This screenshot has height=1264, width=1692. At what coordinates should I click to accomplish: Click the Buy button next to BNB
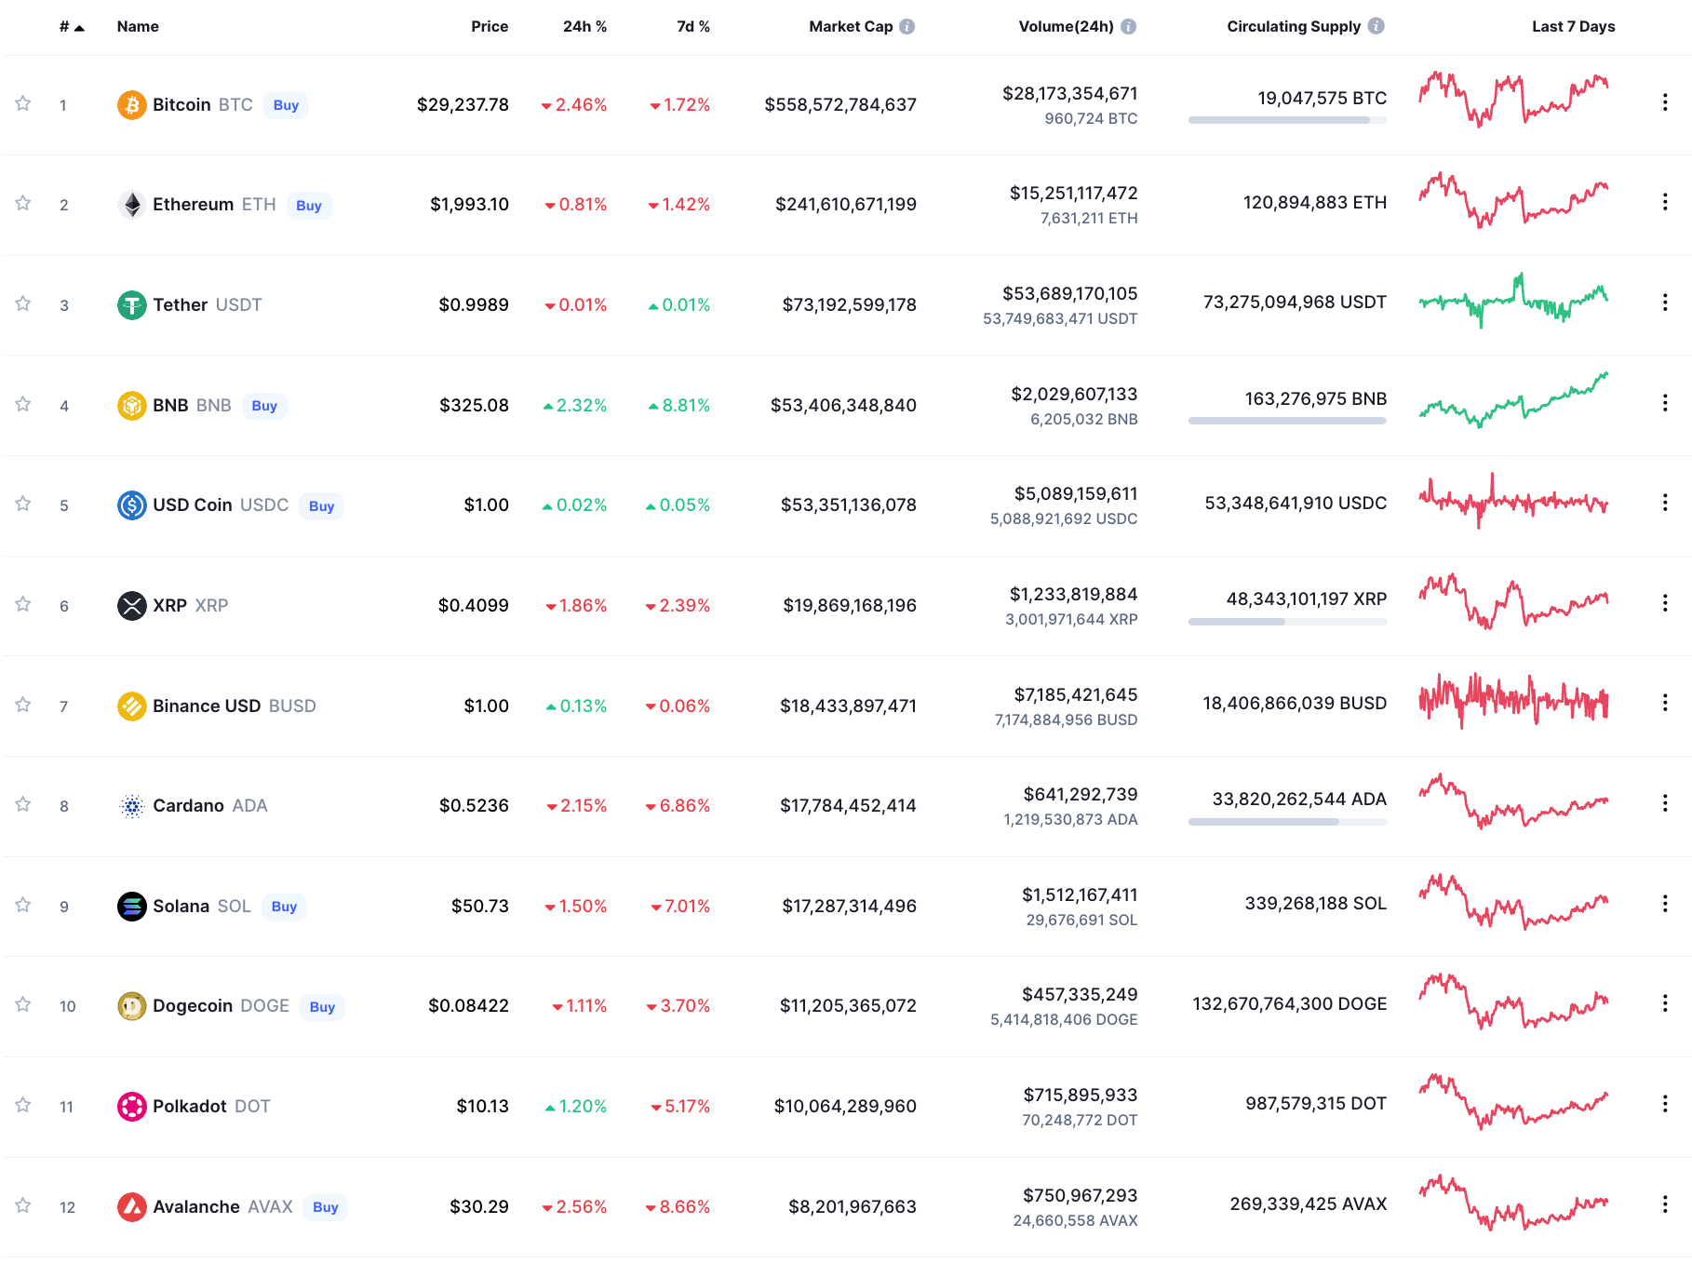(264, 406)
